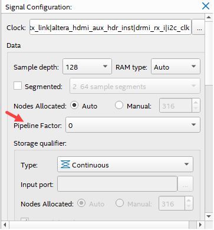Viewport: 214px width, 230px height.
Task: Open the storage qualifier Type dropdown
Action: 125,164
